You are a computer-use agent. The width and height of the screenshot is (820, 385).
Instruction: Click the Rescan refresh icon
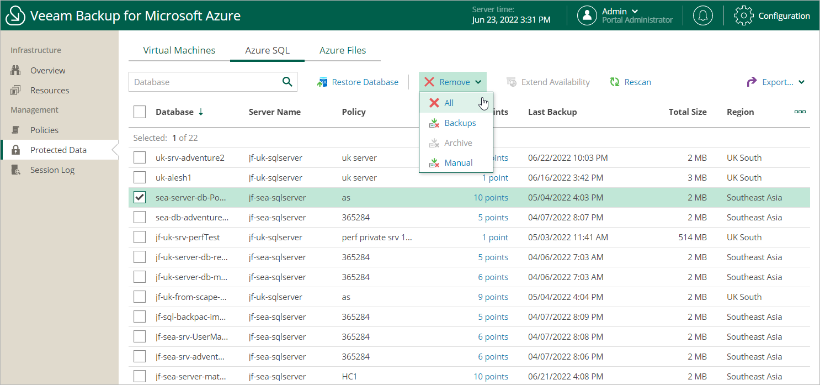[x=615, y=82]
